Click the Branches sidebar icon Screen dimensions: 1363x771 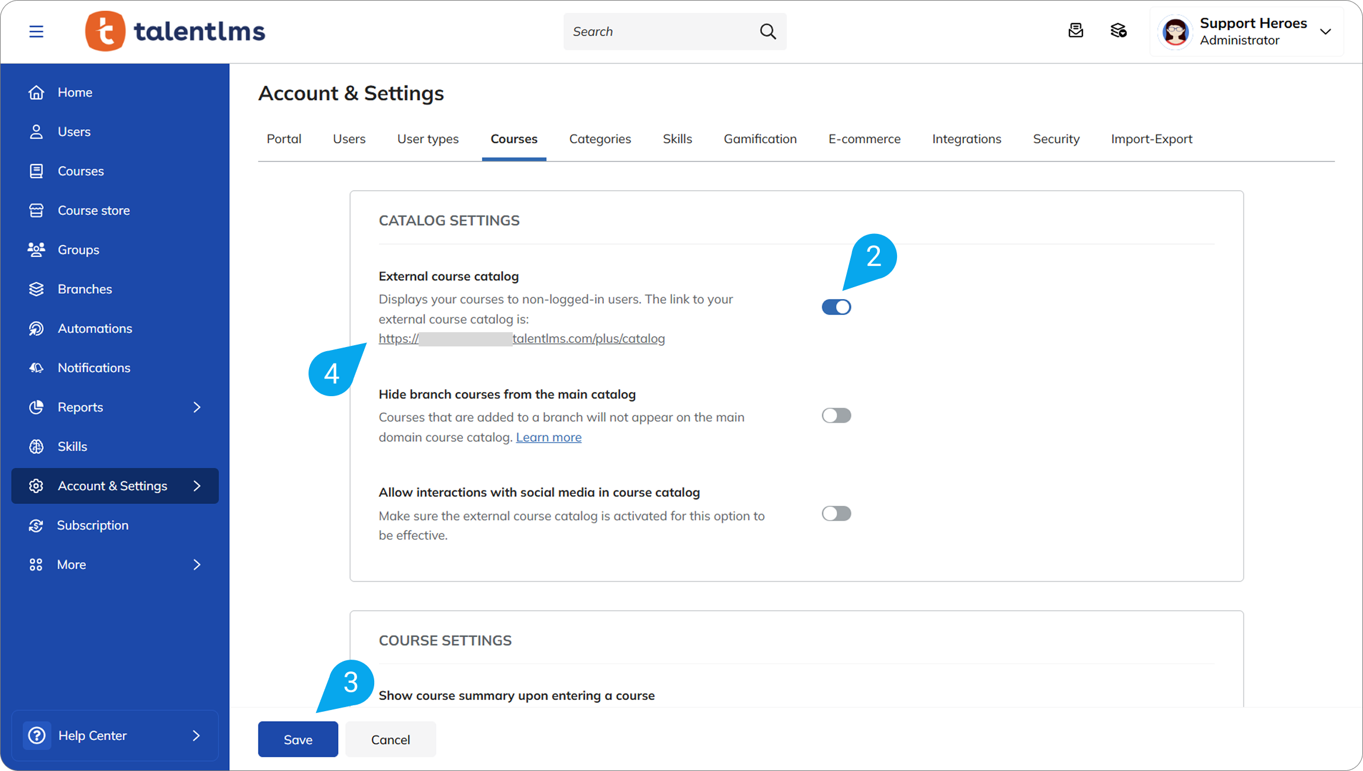tap(36, 289)
